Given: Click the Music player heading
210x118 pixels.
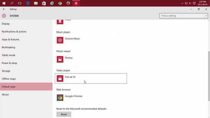Looking at the screenshot, I should (x=63, y=32).
